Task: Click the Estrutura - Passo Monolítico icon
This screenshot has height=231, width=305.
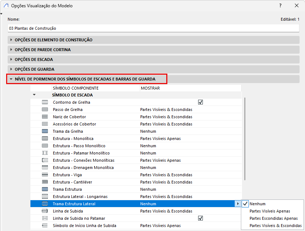Action: 45,146
